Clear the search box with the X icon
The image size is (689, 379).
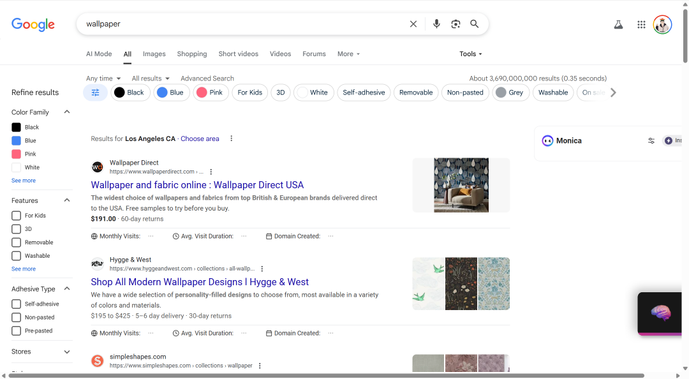[413, 24]
